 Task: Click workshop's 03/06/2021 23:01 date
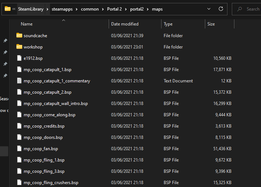[127, 47]
